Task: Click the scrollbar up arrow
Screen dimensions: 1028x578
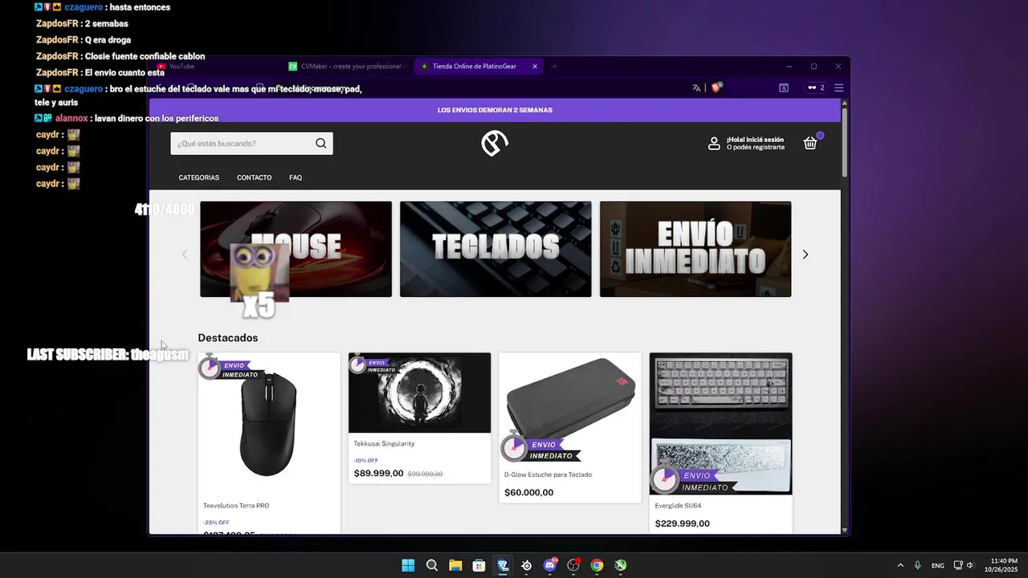Action: (x=844, y=103)
